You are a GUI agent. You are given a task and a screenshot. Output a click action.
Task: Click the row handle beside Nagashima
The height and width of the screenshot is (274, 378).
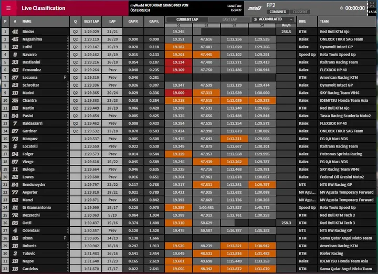tap(68, 39)
